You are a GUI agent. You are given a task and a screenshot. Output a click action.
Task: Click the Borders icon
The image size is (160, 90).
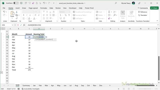pos(23,18)
